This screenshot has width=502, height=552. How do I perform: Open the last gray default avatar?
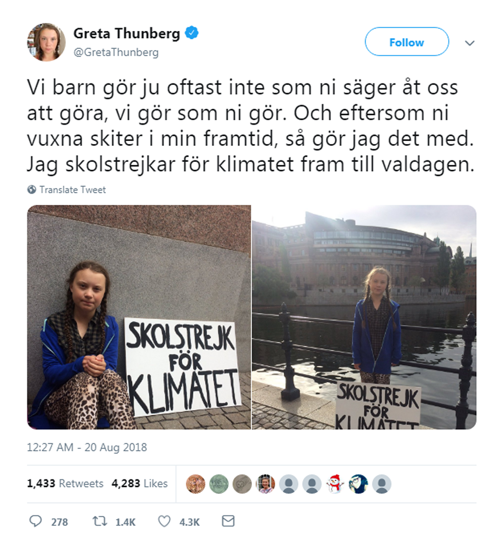point(382,484)
